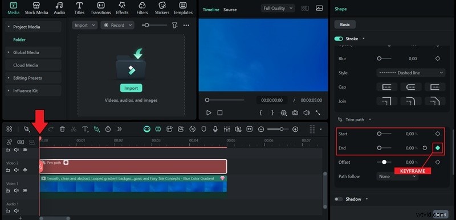This screenshot has height=220, width=456.
Task: Hide the Video 1 track with eye icon
Action: [x=25, y=190]
